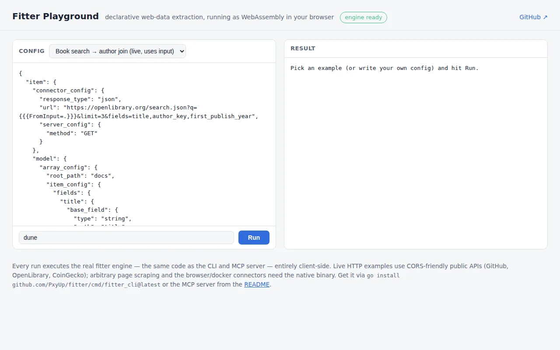Click the "connector_config" line in editor
Viewport: 560px width, 350px height.
pyautogui.click(x=68, y=91)
